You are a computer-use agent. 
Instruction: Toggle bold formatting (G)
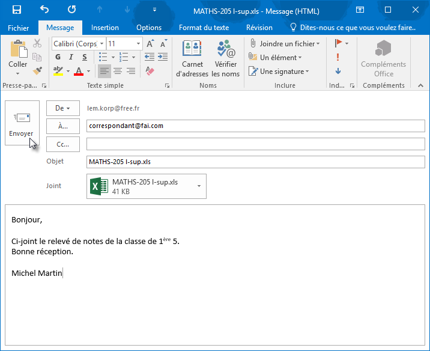58,57
